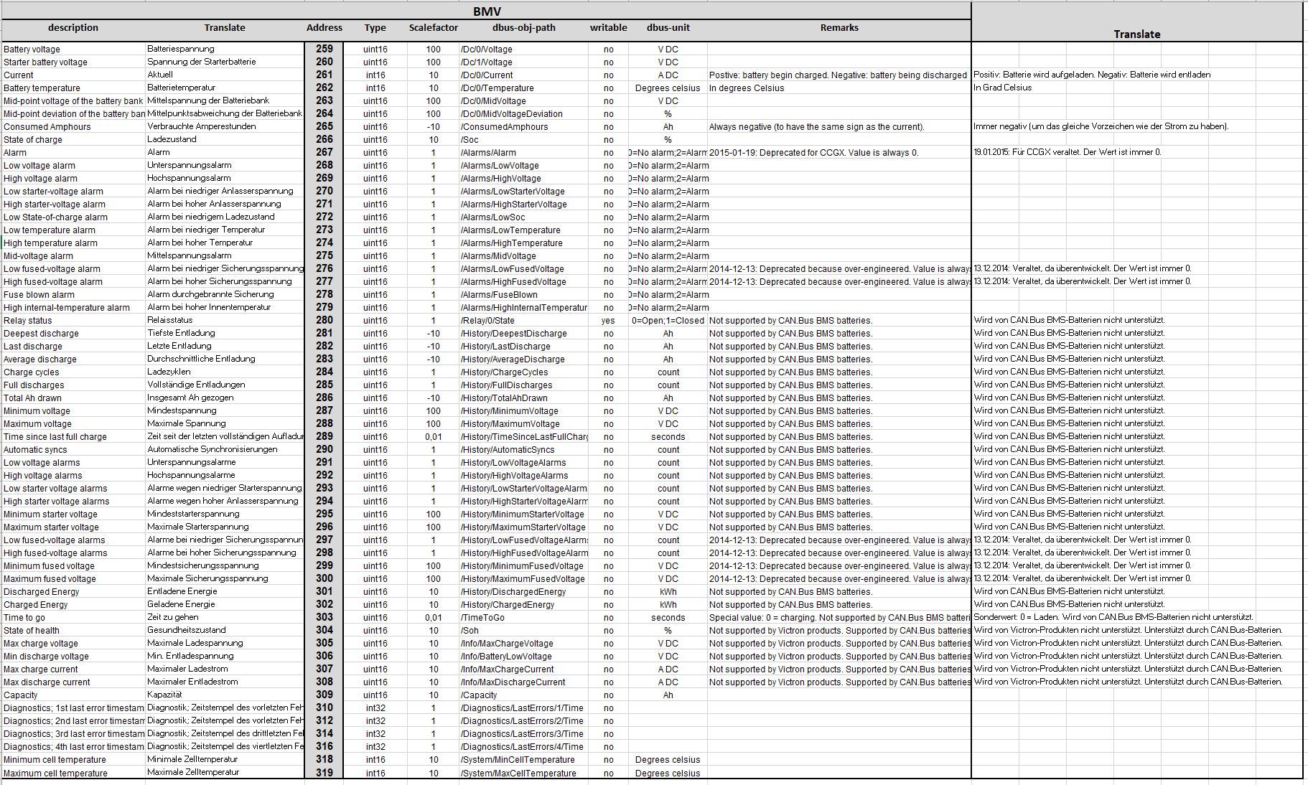Image resolution: width=1308 pixels, height=785 pixels.
Task: Select the 'Time since last full charge' cell
Action: coord(73,437)
